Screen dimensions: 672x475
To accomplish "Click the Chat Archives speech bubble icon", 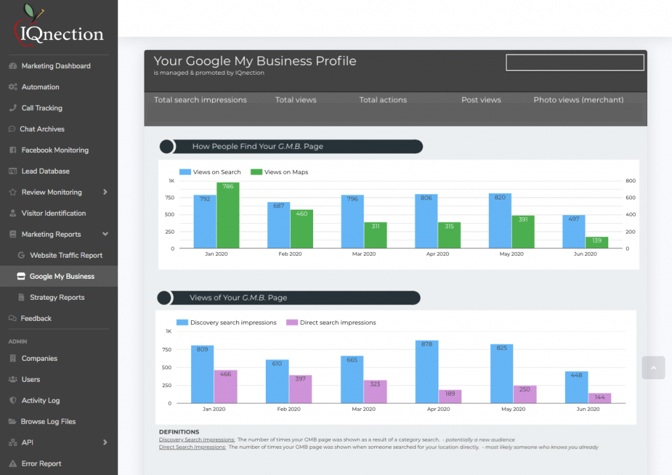I will click(x=12, y=129).
